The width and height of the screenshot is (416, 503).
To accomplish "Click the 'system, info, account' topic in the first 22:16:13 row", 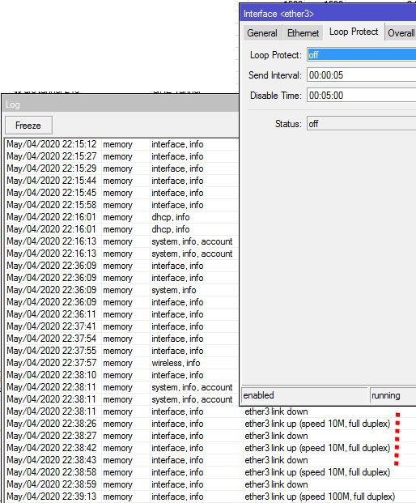I will (x=192, y=241).
